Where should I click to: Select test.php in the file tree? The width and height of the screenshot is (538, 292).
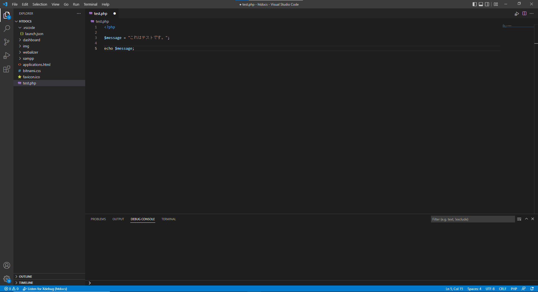(x=49, y=83)
